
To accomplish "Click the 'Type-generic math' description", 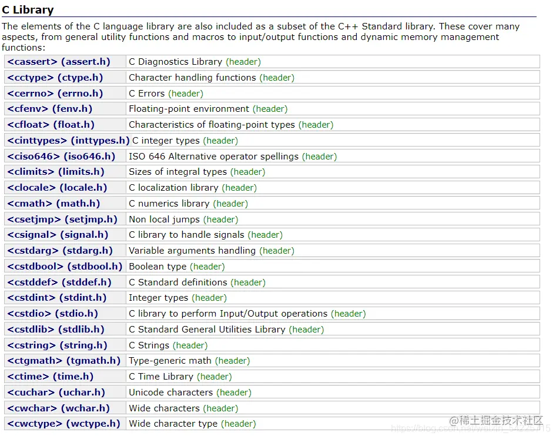I will pyautogui.click(x=170, y=361).
